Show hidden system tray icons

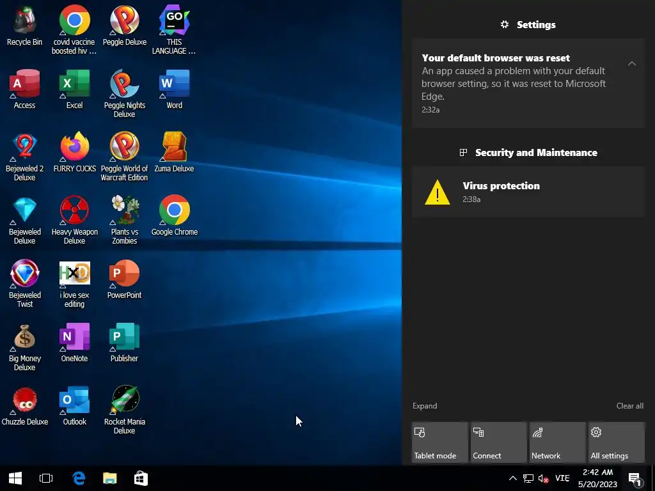tap(513, 478)
